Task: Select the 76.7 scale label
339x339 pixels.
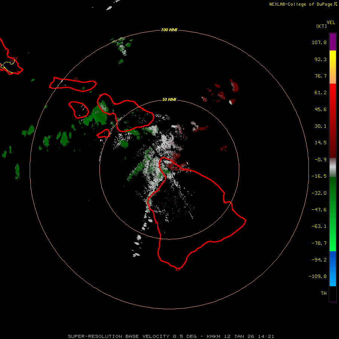Action: [321, 76]
